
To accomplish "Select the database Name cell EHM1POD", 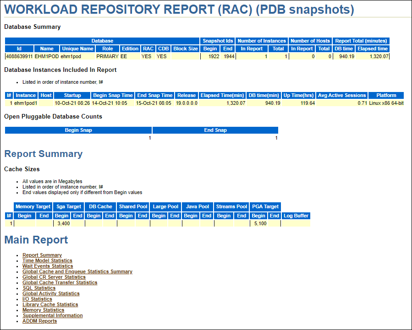I will click(x=46, y=56).
